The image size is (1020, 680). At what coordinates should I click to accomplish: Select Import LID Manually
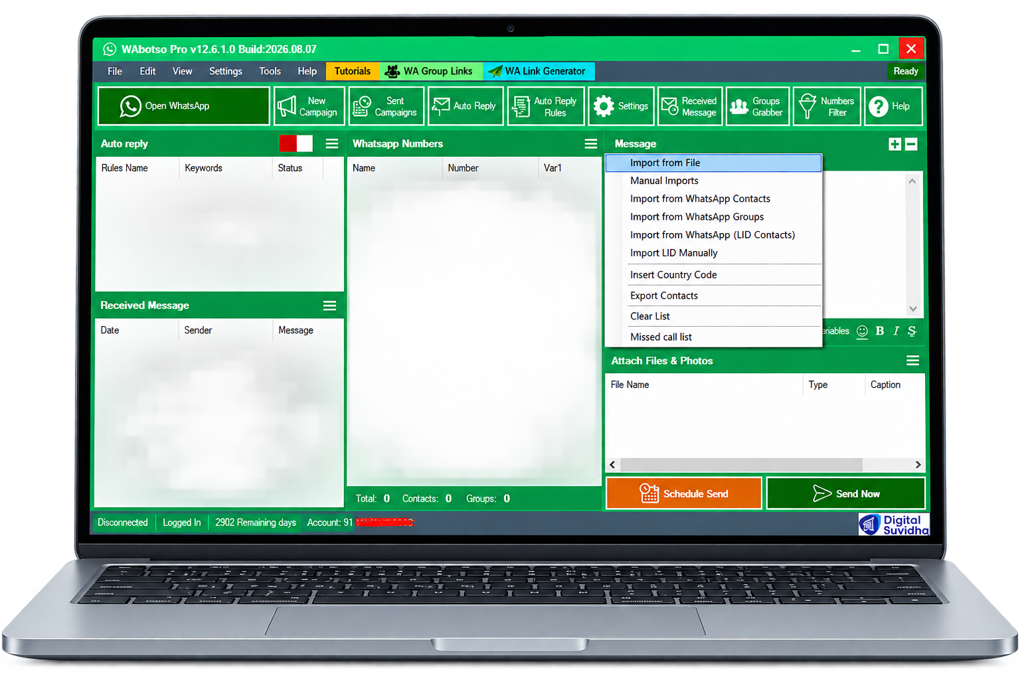point(713,253)
